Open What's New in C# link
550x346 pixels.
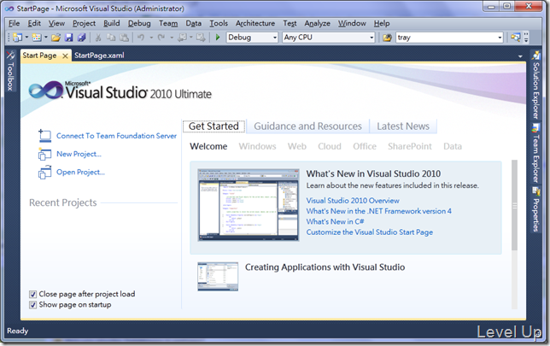pyautogui.click(x=335, y=222)
